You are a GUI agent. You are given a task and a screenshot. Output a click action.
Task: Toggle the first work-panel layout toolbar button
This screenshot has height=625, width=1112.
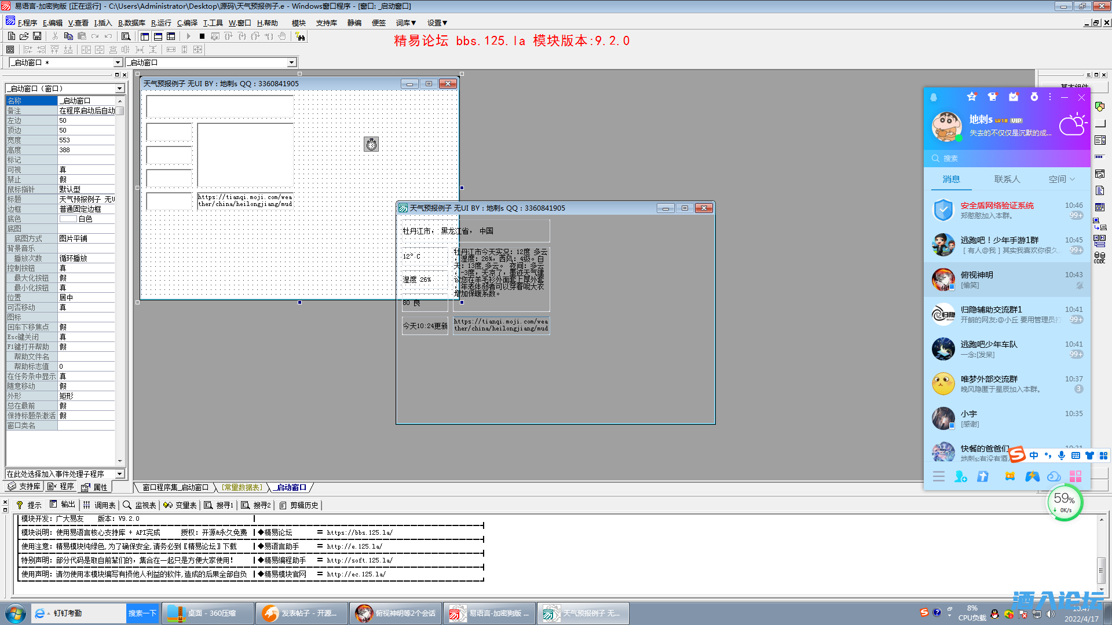click(145, 36)
